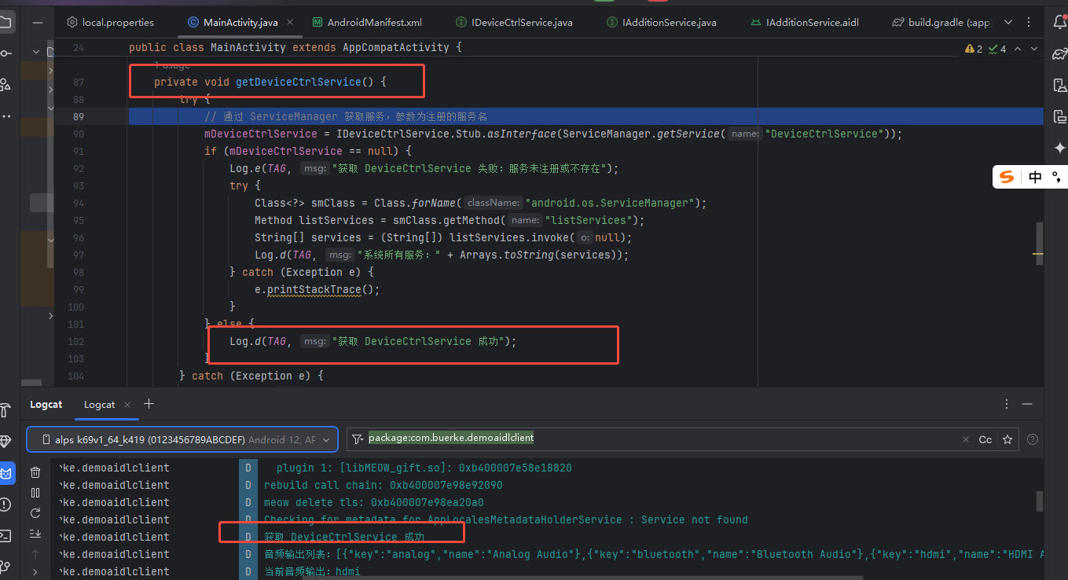Open the Build hammer tool window
The height and width of the screenshot is (580, 1068).
tap(5, 410)
